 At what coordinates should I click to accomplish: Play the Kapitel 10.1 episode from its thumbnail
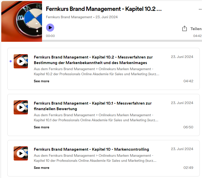point(21,107)
